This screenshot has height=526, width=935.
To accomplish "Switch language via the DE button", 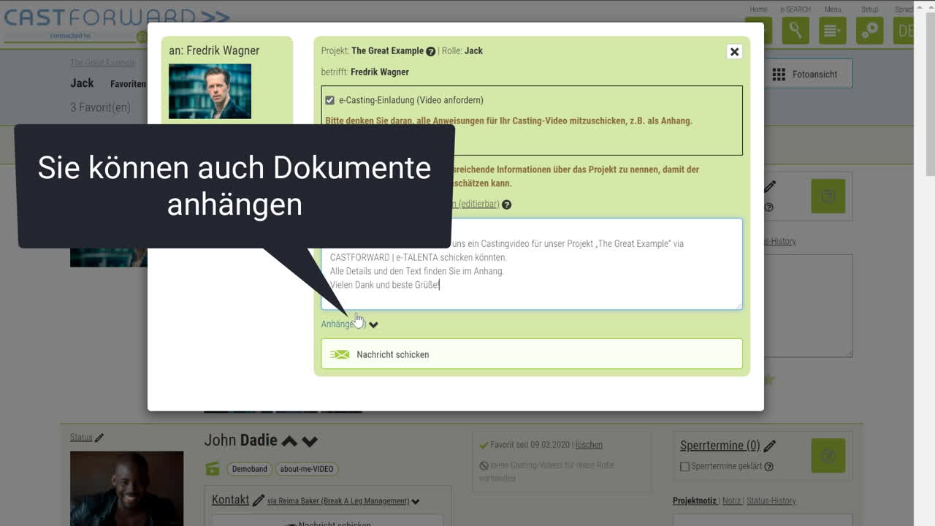I will click(x=904, y=31).
